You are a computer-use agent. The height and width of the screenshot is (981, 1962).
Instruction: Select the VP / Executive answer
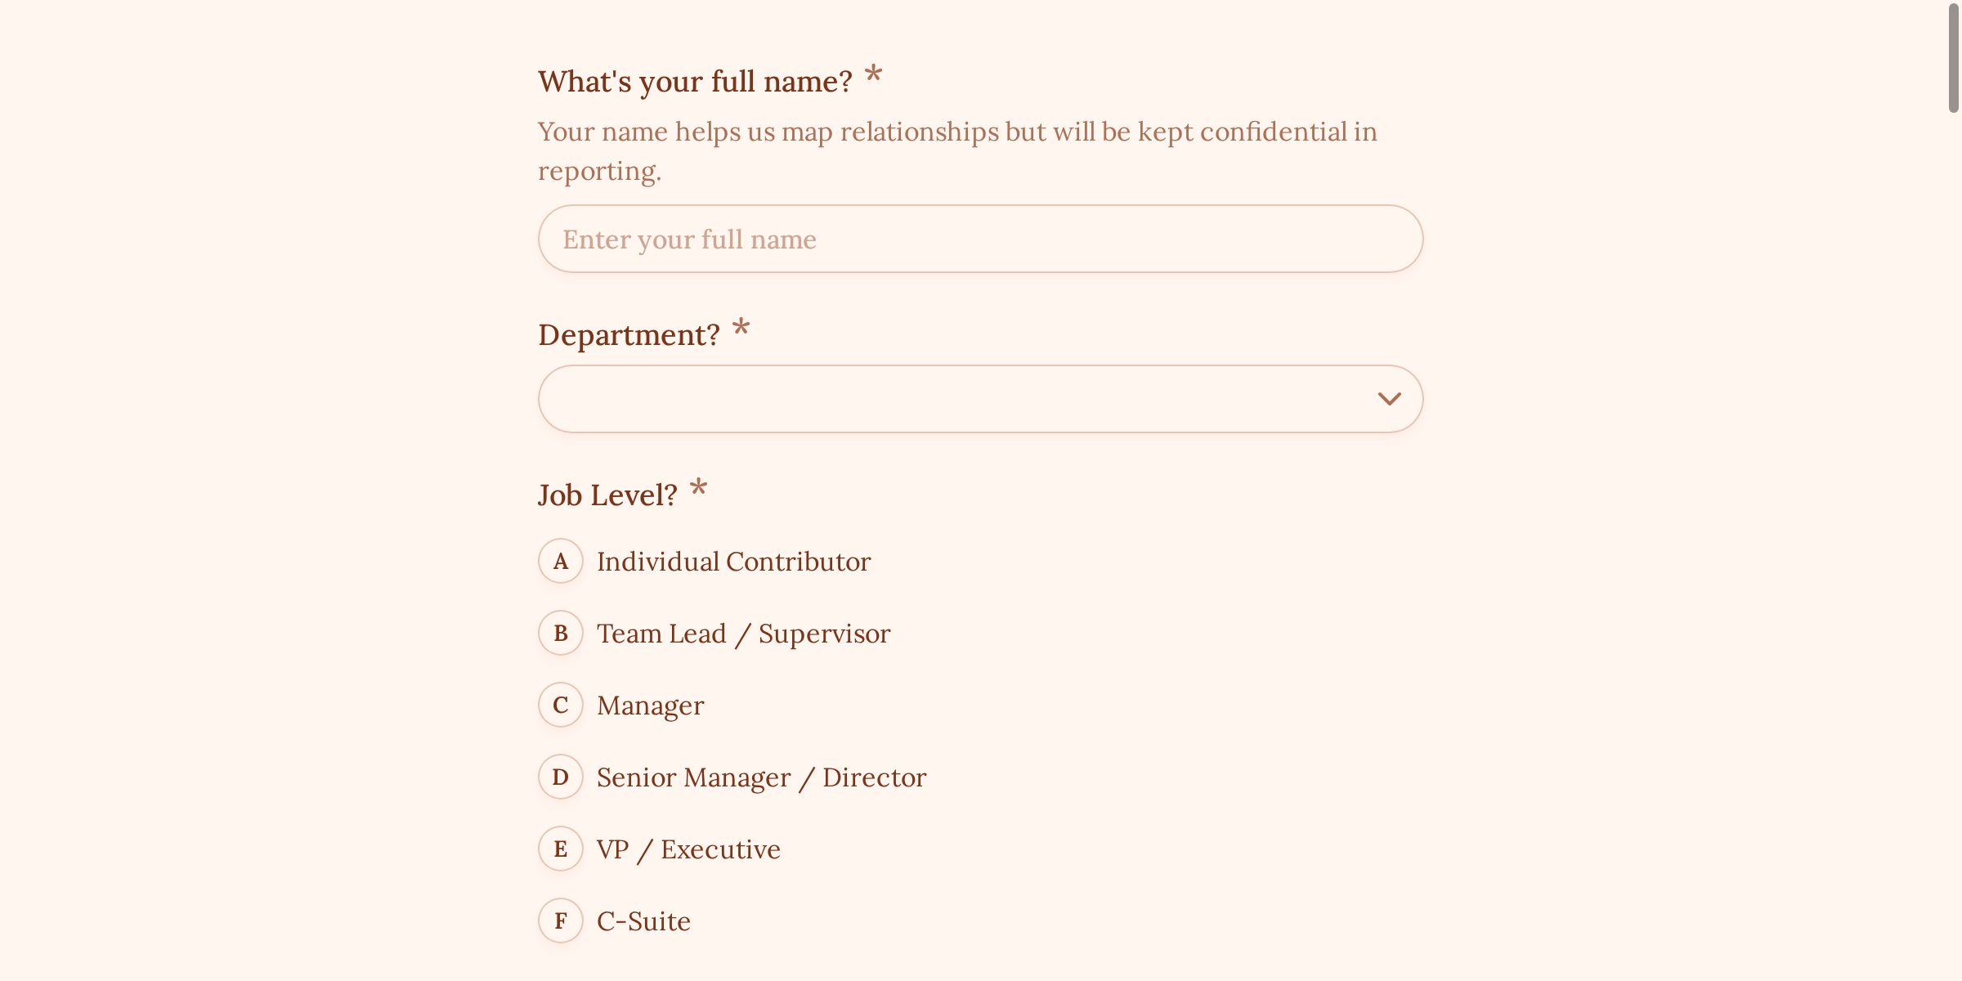point(688,849)
